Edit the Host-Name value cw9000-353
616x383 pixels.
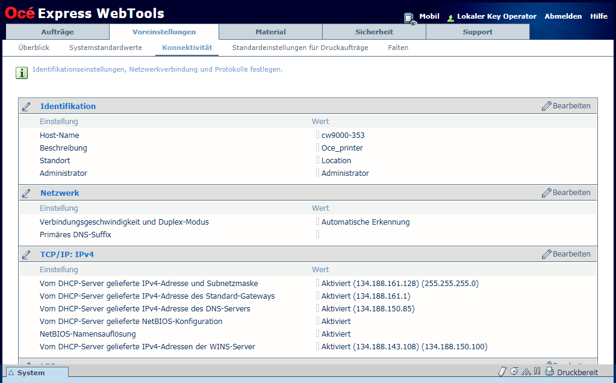tap(343, 135)
